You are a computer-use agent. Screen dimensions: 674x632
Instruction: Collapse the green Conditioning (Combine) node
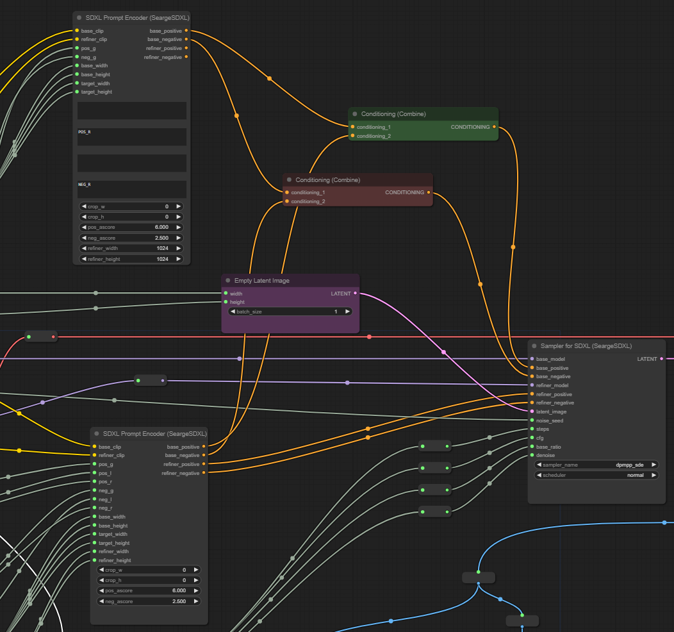(x=354, y=114)
